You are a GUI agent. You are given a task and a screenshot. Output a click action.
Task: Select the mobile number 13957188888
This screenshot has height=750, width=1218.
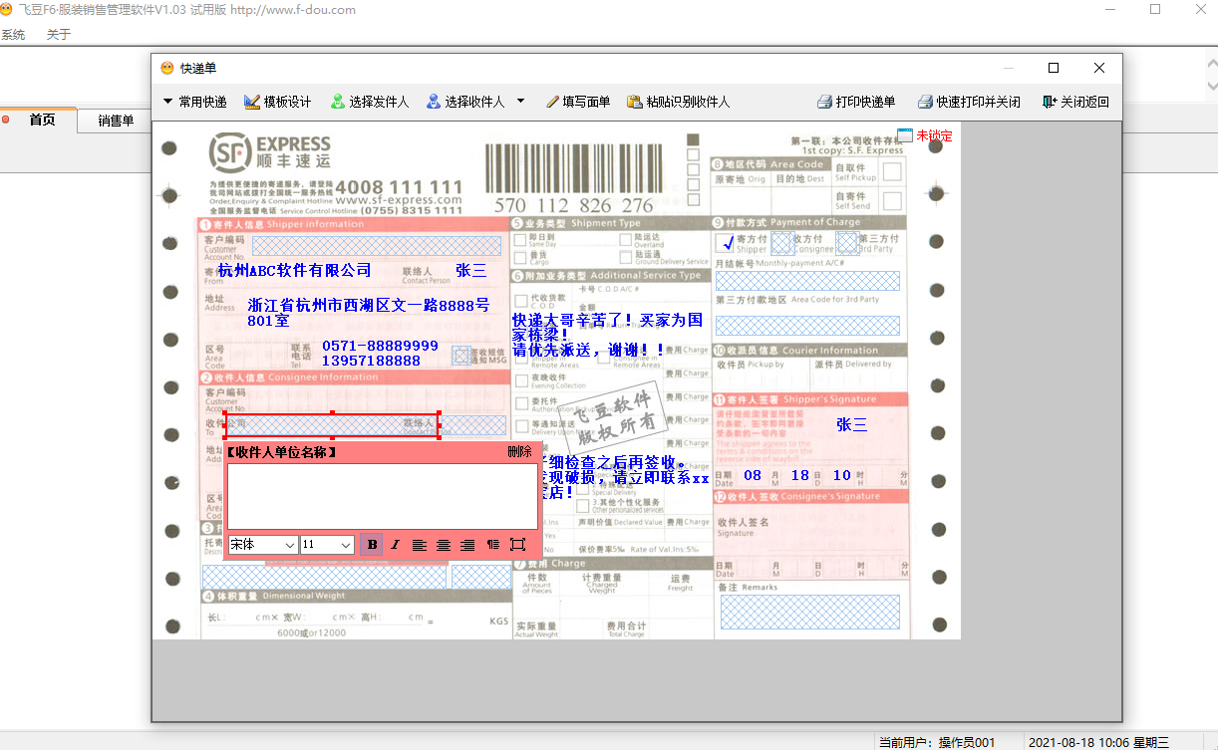[x=371, y=361]
